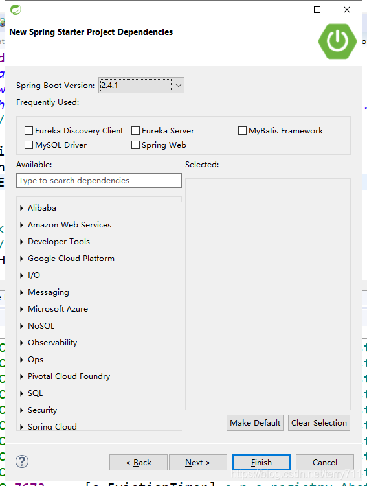
Task: Select the NoSQL category item
Action: pyautogui.click(x=41, y=326)
